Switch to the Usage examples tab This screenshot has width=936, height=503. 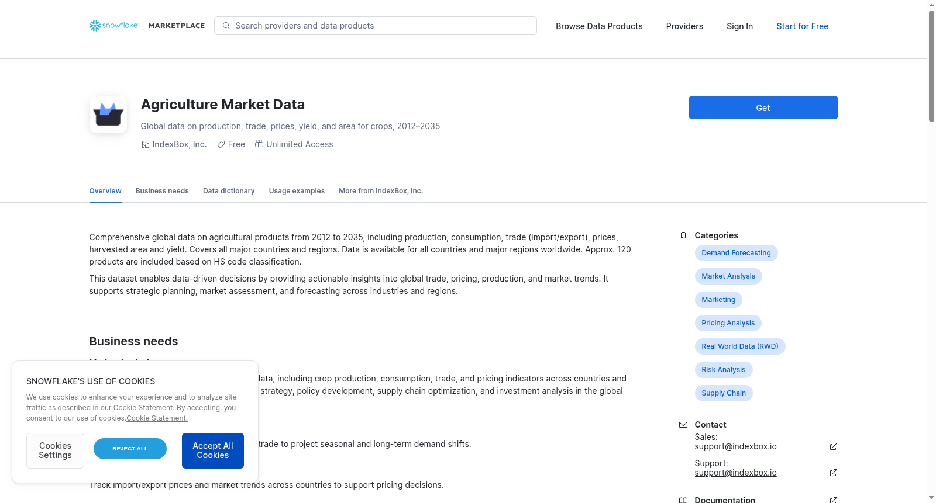point(297,191)
